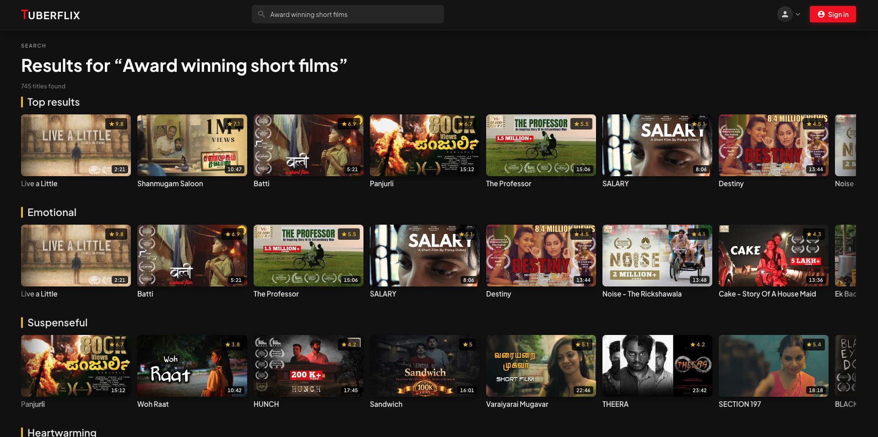Screen dimensions: 878x437
Task: Click Sandwich title link
Action: pos(386,404)
